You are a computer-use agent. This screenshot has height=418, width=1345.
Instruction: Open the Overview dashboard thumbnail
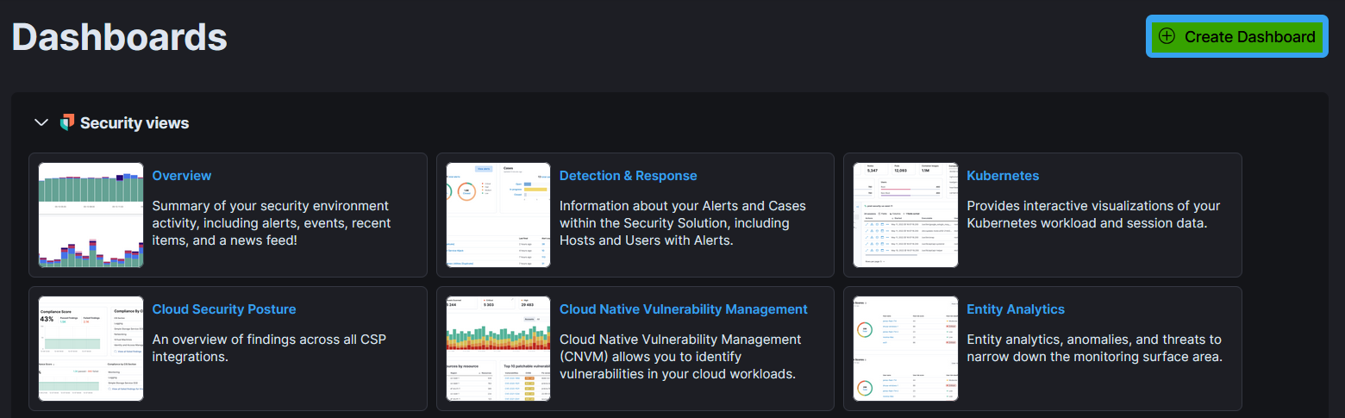pos(91,215)
